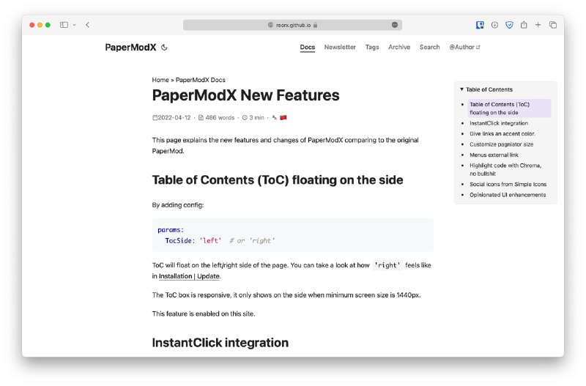This screenshot has width=586, height=386.
Task: Open the Docs menu item
Action: 307,47
